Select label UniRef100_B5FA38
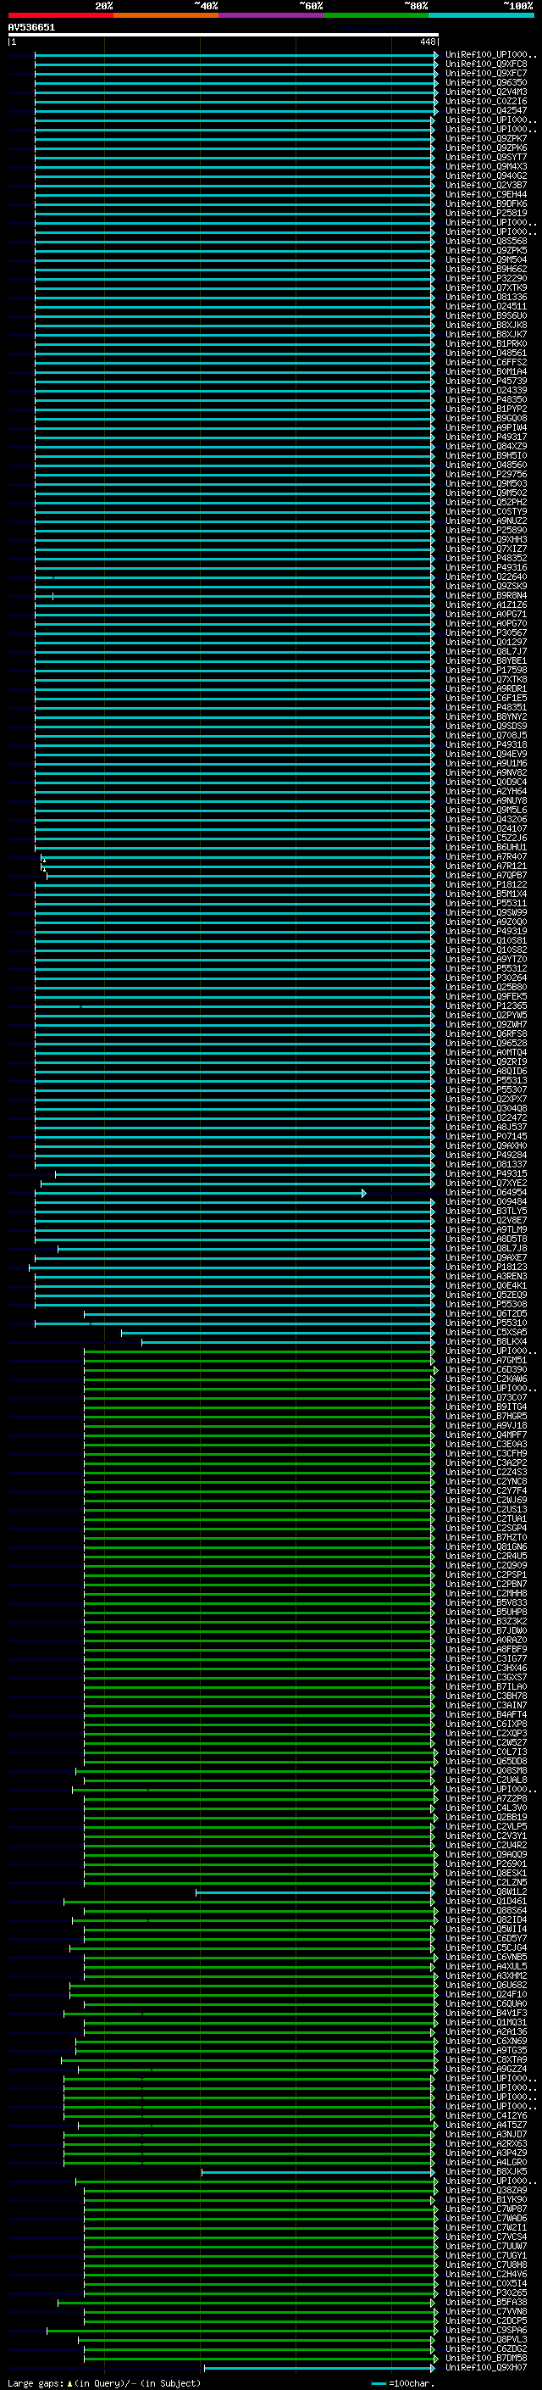Screen dimensions: 542x2390 [486, 2302]
